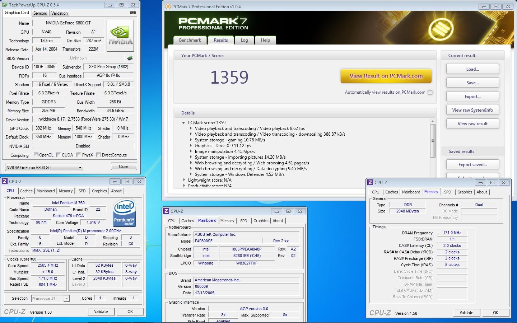Image resolution: width=517 pixels, height=323 pixels.
Task: Expand the Video playback 8.62 fps entry
Action: 191,128
